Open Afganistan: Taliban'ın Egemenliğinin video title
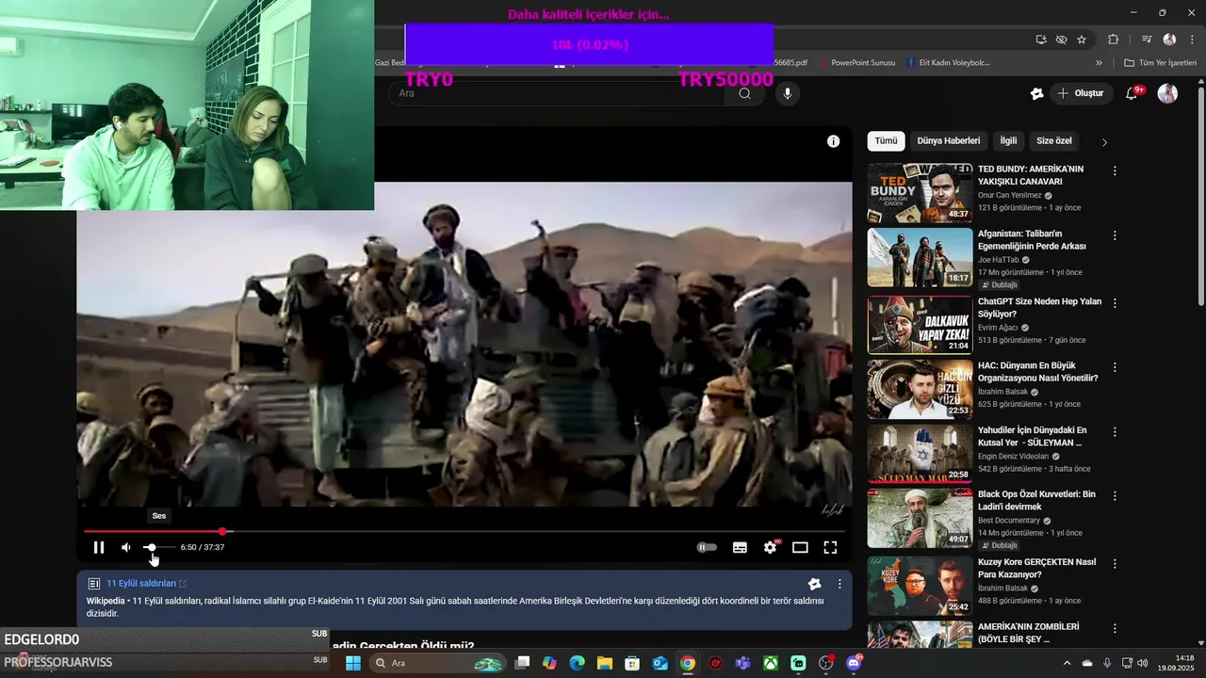Viewport: 1206px width, 678px height. [x=1031, y=240]
